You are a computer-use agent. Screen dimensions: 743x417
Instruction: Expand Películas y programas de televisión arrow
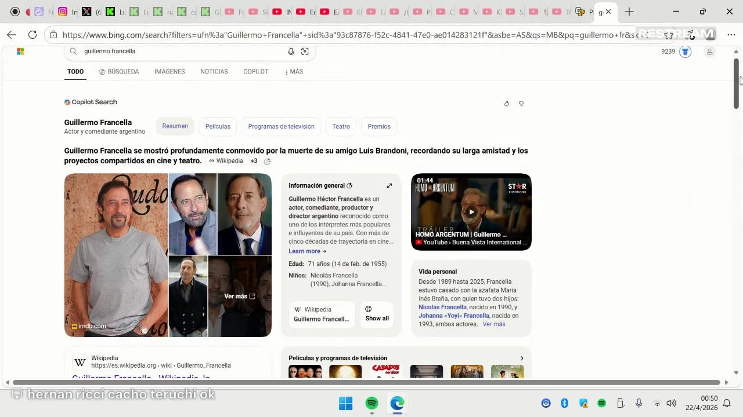tap(521, 359)
